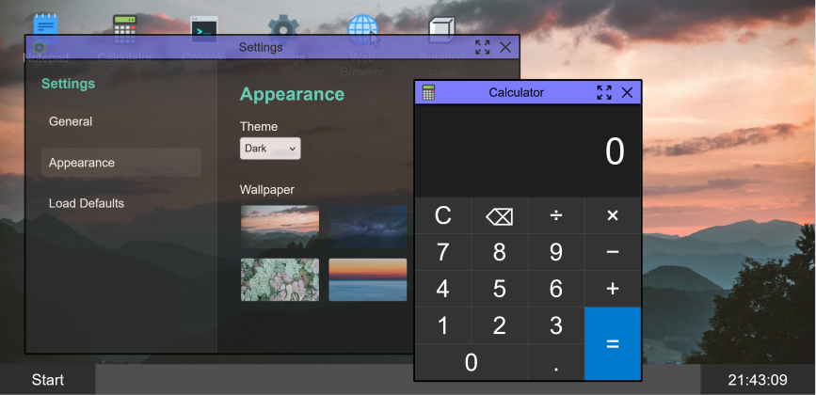
Task: Open the Theme dropdown set to Dark
Action: pyautogui.click(x=270, y=149)
